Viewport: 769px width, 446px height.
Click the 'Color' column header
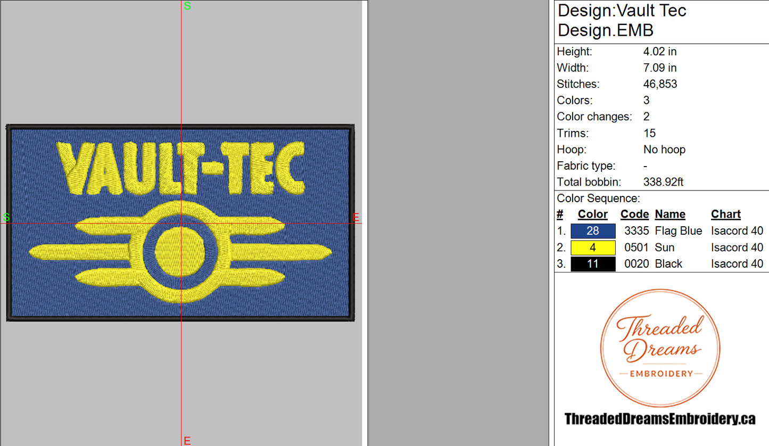593,214
